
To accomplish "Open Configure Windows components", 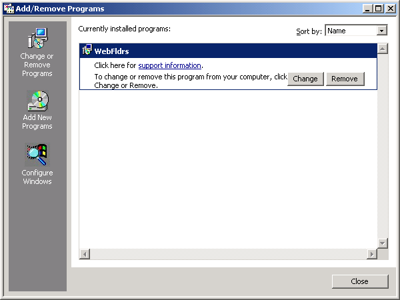I will [37, 164].
